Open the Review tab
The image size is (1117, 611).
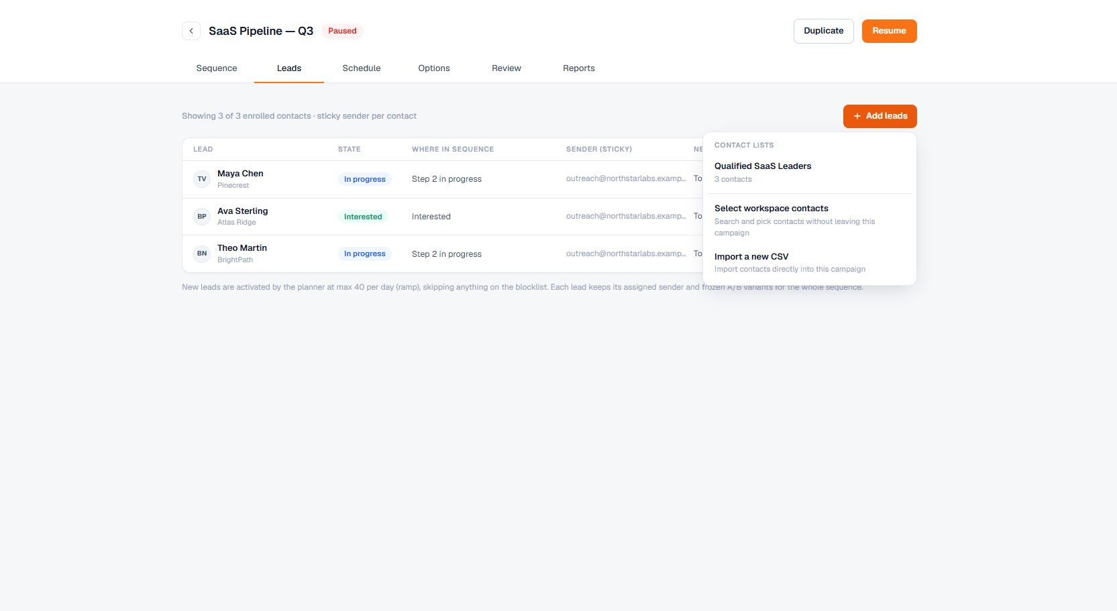click(507, 68)
